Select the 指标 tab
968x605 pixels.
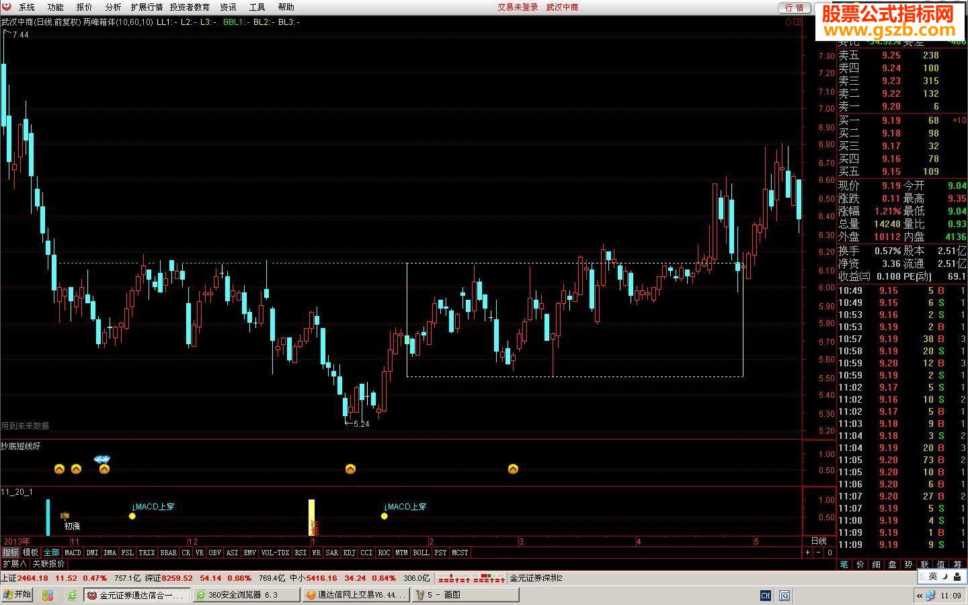[x=10, y=553]
